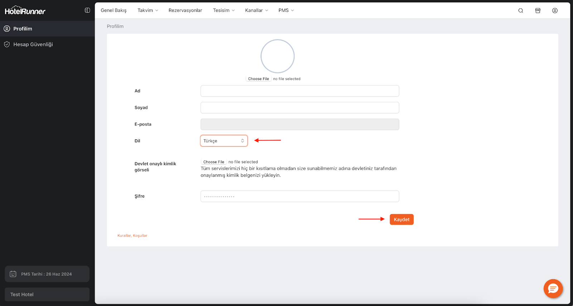The height and width of the screenshot is (306, 573).
Task: Expand the Takvim menu
Action: (148, 10)
